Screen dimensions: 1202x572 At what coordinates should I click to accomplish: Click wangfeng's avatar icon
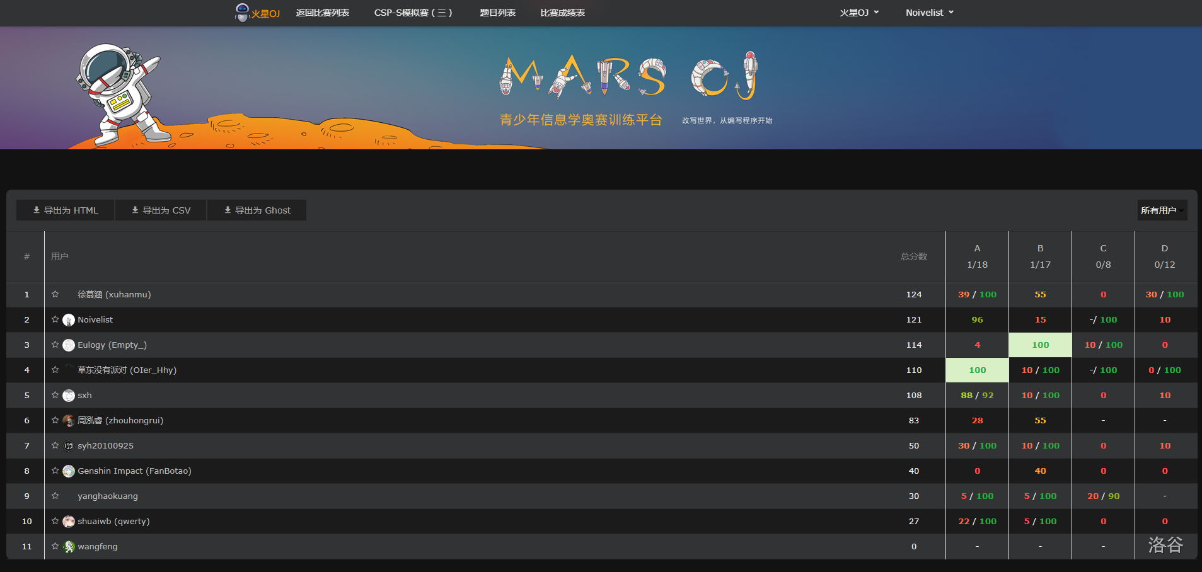click(x=69, y=547)
